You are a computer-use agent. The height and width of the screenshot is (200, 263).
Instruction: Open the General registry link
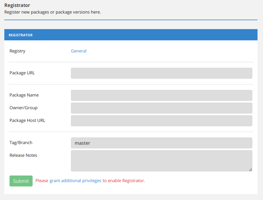tap(78, 51)
